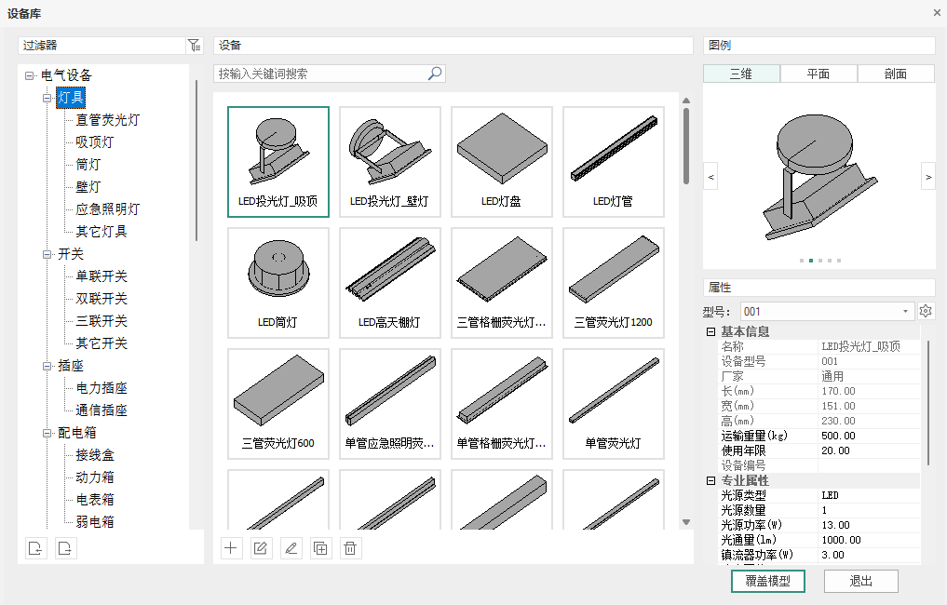The image size is (947, 605).
Task: Click the 退出 button
Action: (x=861, y=581)
